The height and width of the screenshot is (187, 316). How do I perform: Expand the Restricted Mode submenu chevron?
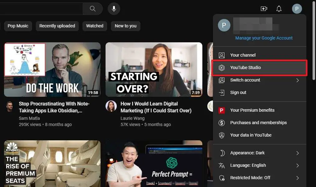[x=297, y=178]
